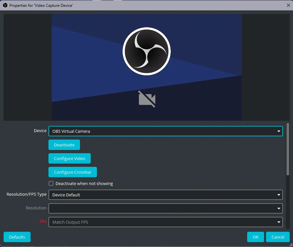
Task: Close the Properties dialog with the X
Action: click(288, 5)
